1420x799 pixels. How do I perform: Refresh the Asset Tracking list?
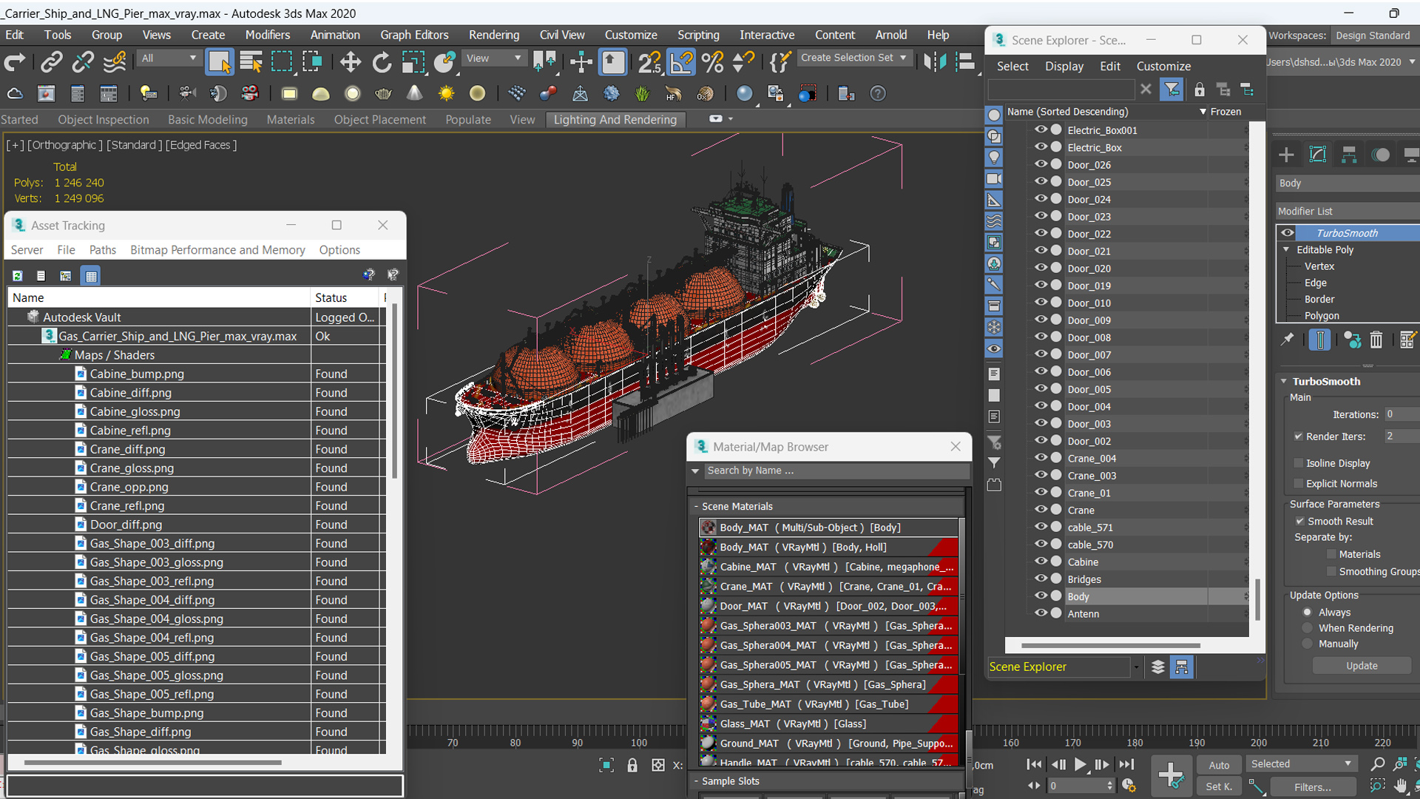[17, 276]
